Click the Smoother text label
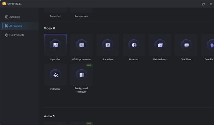This screenshot has width=214, height=125. click(x=108, y=59)
